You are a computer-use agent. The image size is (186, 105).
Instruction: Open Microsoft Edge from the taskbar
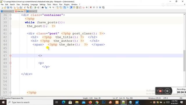(63, 102)
